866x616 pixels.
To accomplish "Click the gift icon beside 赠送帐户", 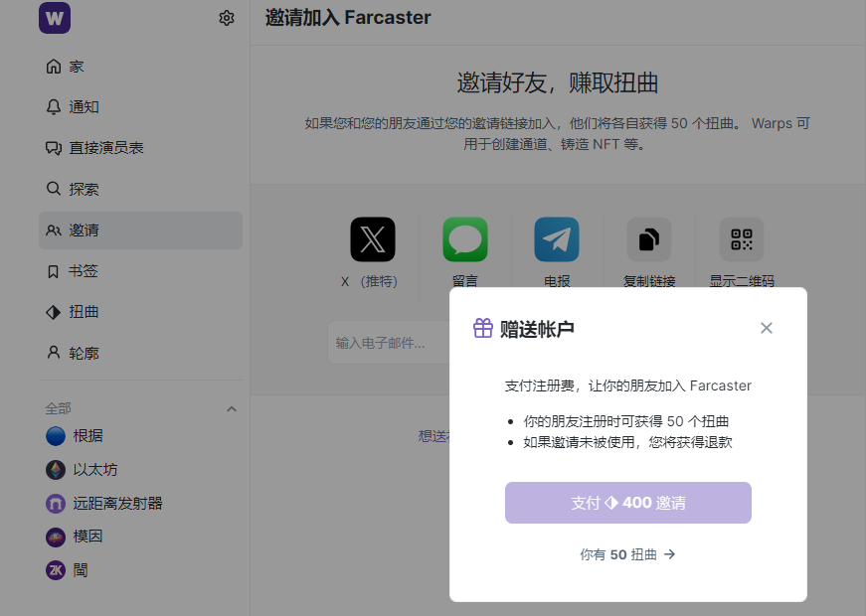I will pyautogui.click(x=482, y=329).
